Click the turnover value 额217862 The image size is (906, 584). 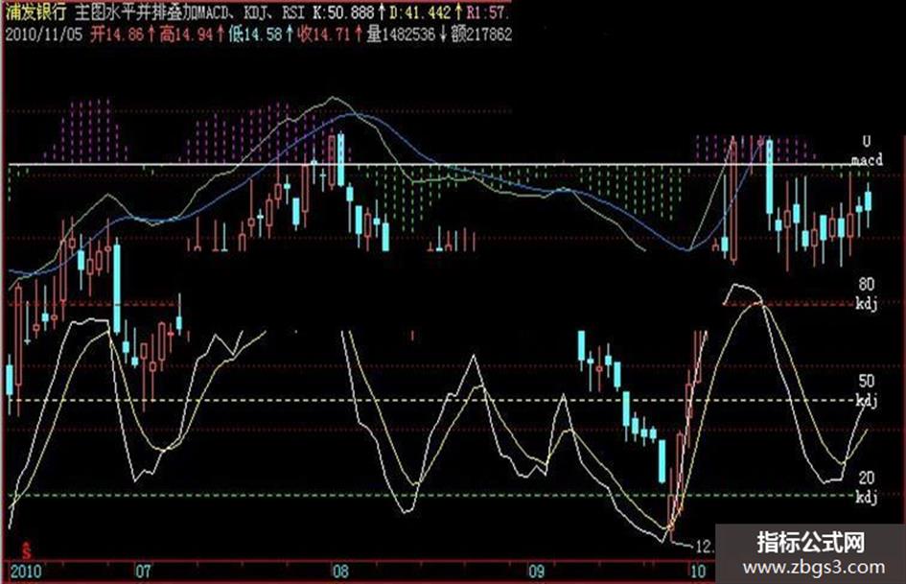click(x=481, y=35)
